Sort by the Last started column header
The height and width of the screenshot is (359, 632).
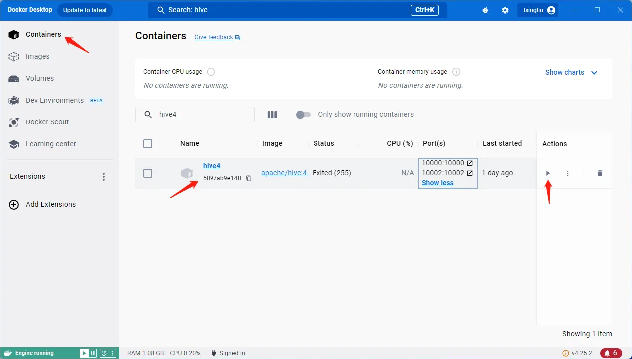click(502, 143)
